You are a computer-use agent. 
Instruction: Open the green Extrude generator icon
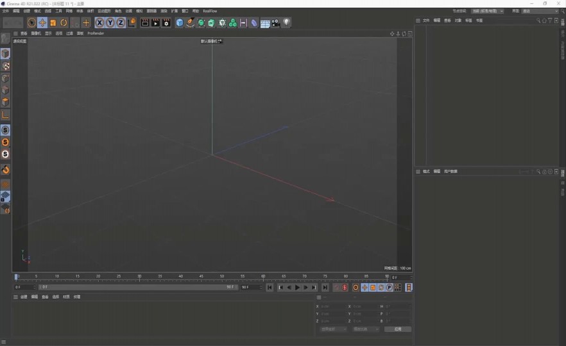point(212,23)
